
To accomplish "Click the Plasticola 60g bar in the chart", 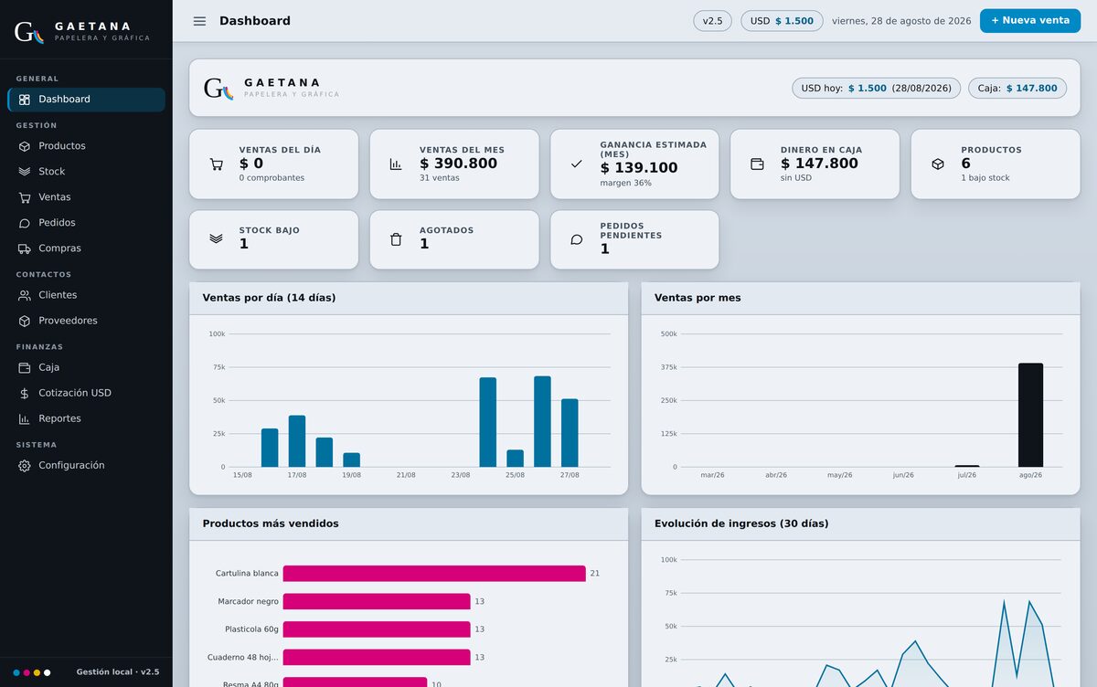I will pos(377,629).
